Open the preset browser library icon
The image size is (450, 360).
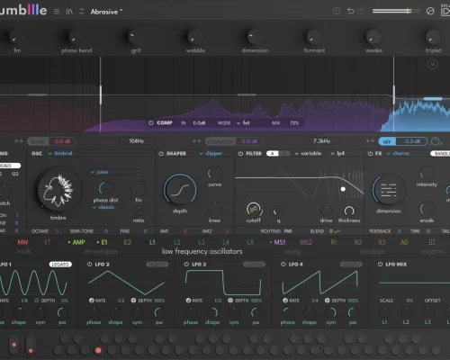(x=69, y=12)
